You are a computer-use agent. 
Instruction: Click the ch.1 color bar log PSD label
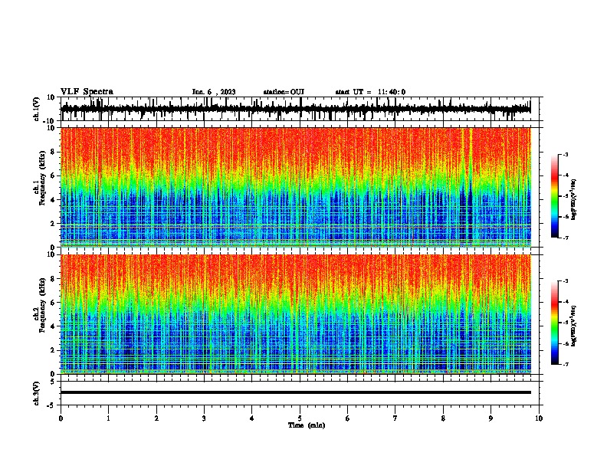[x=574, y=200]
